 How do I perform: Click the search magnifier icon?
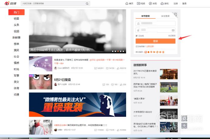tap(87, 4)
